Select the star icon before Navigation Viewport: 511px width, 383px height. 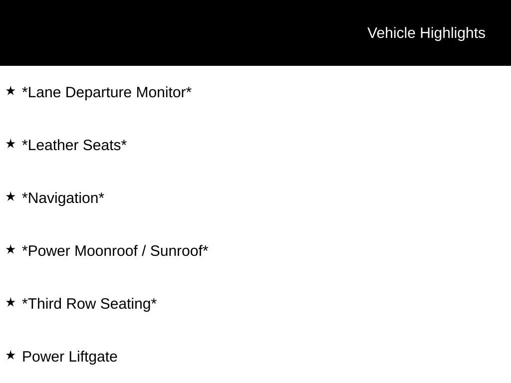pos(11,196)
